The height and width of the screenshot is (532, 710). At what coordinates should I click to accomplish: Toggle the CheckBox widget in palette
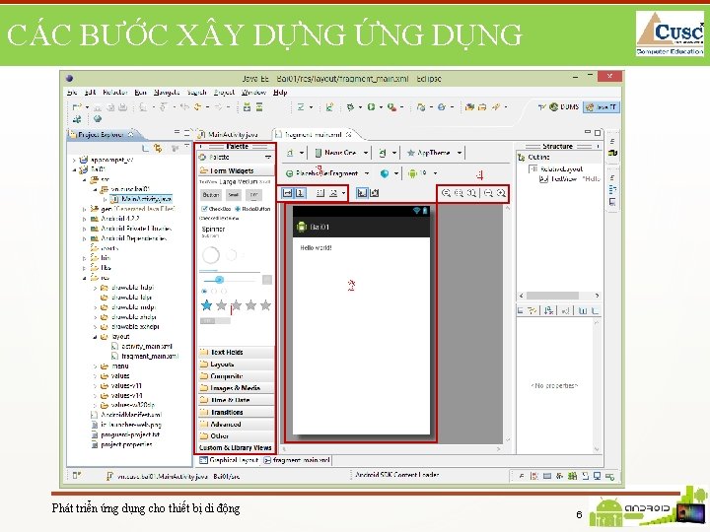[216, 209]
